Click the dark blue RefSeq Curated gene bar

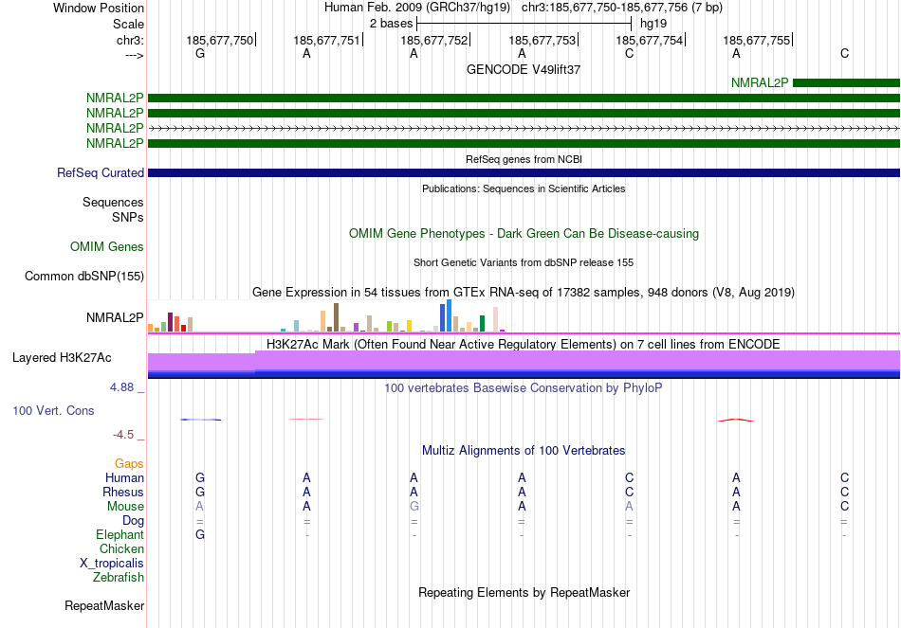pyautogui.click(x=524, y=172)
